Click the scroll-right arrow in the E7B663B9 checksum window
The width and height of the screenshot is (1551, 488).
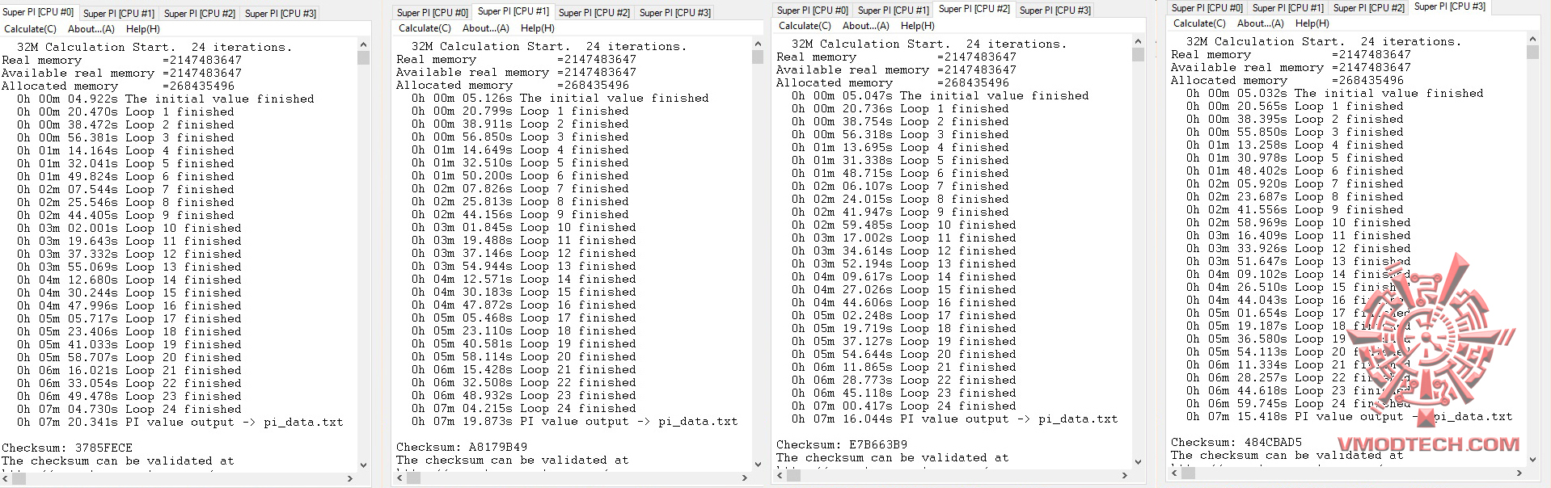pyautogui.click(x=1125, y=476)
